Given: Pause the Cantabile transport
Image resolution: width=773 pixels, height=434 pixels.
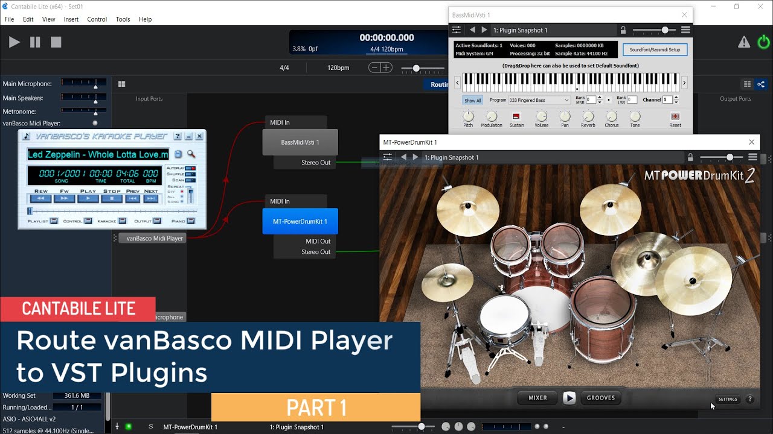Looking at the screenshot, I should click(x=35, y=42).
